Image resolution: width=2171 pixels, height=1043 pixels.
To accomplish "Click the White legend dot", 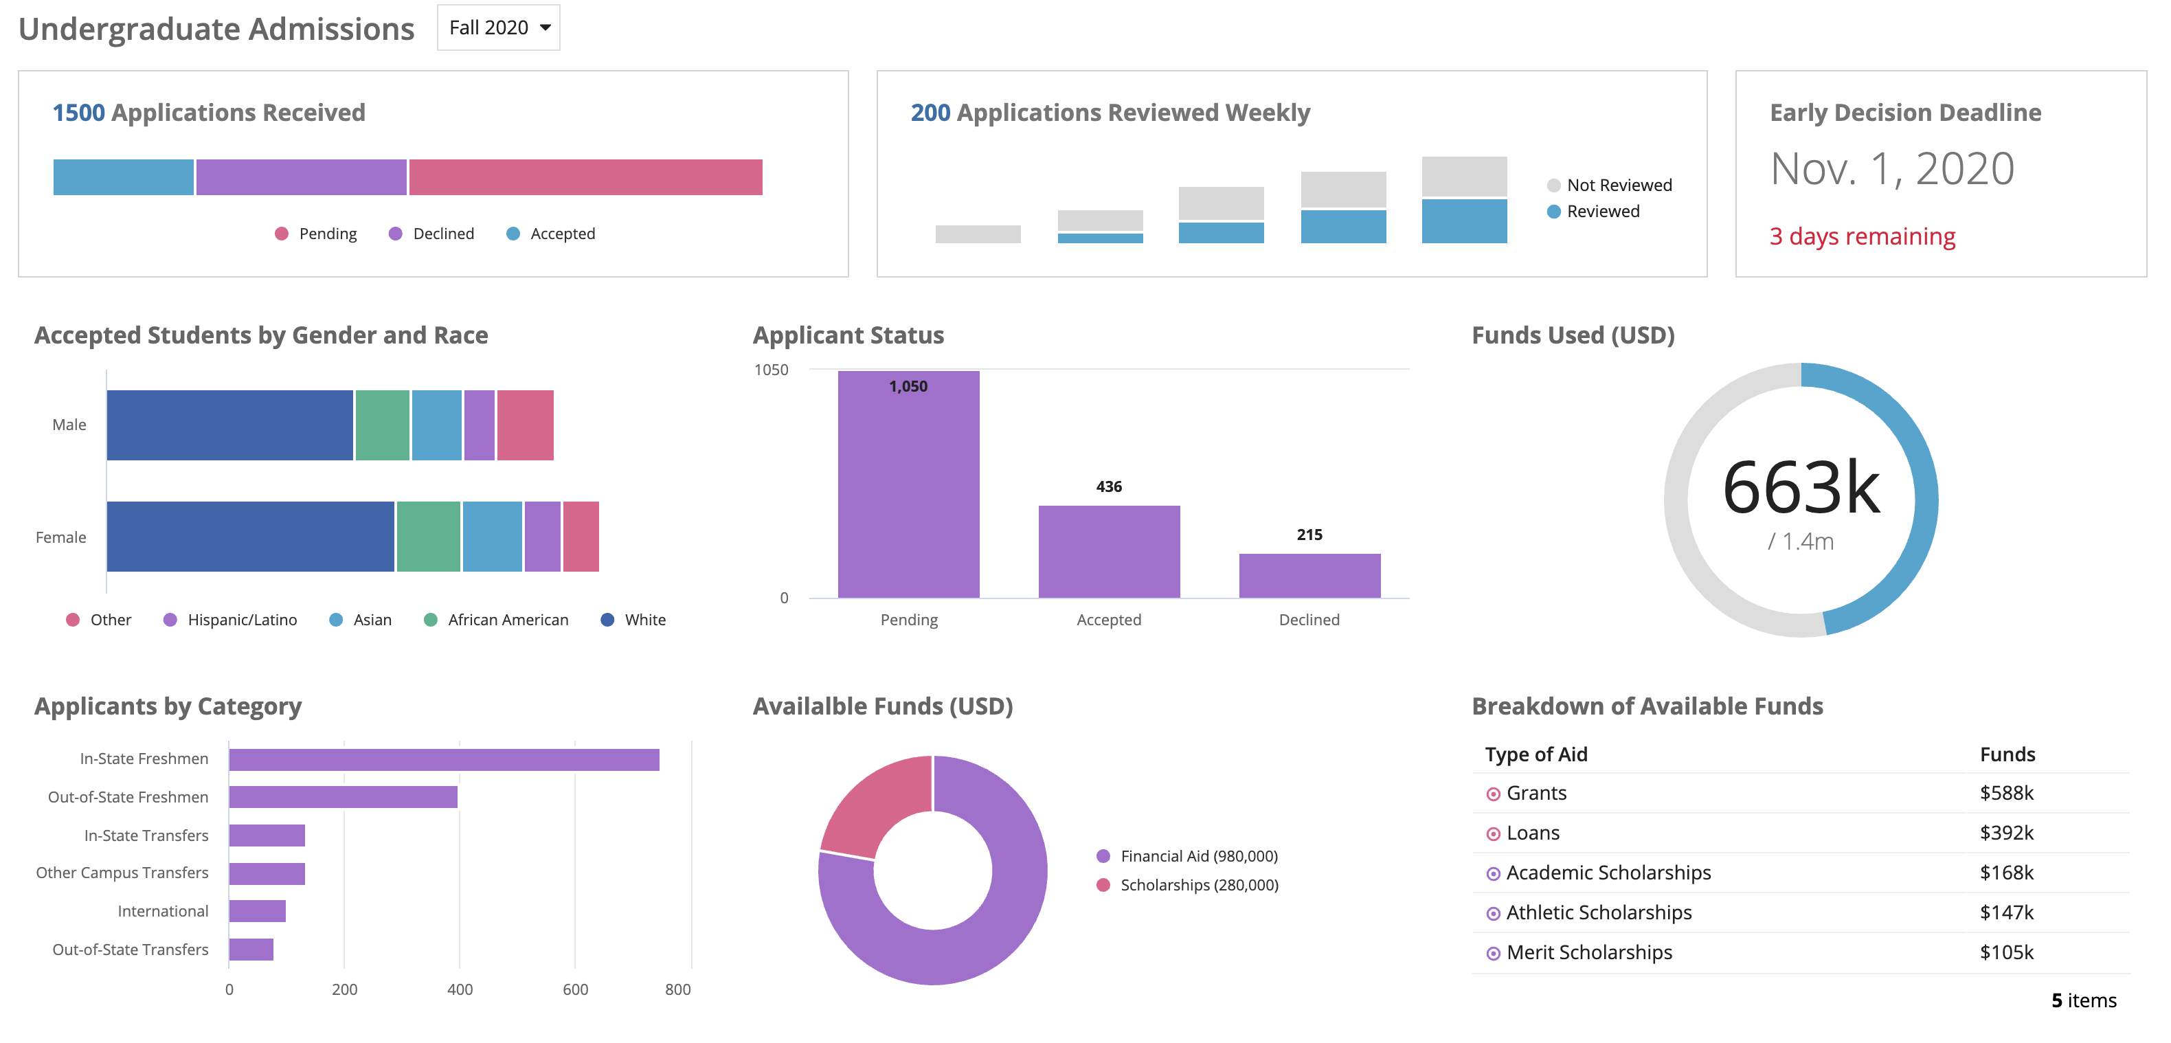I will pyautogui.click(x=607, y=620).
